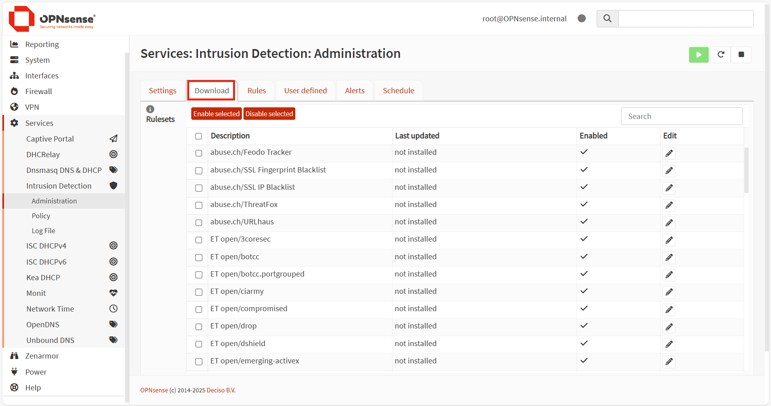
Task: Click the magnifier search icon in header
Action: [x=607, y=18]
